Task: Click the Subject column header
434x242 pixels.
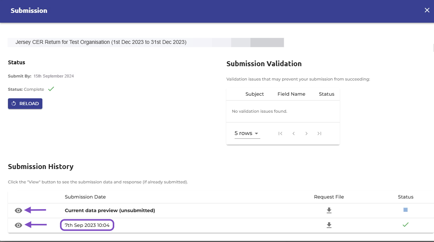Action: point(255,94)
